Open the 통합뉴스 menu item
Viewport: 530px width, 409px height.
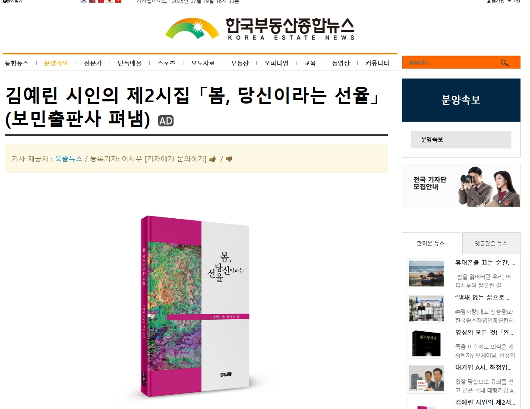point(17,63)
